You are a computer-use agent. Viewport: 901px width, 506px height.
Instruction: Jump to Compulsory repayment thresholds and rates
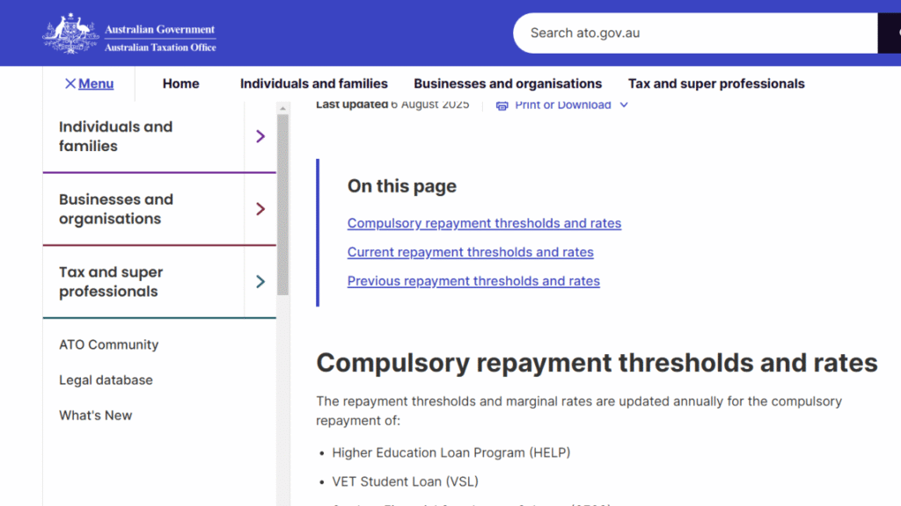484,223
